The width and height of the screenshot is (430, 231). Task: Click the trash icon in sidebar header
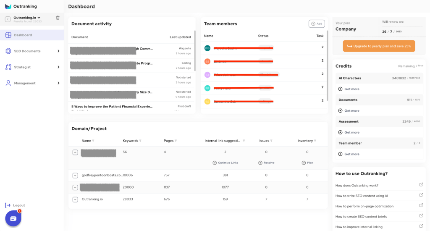[x=58, y=18]
